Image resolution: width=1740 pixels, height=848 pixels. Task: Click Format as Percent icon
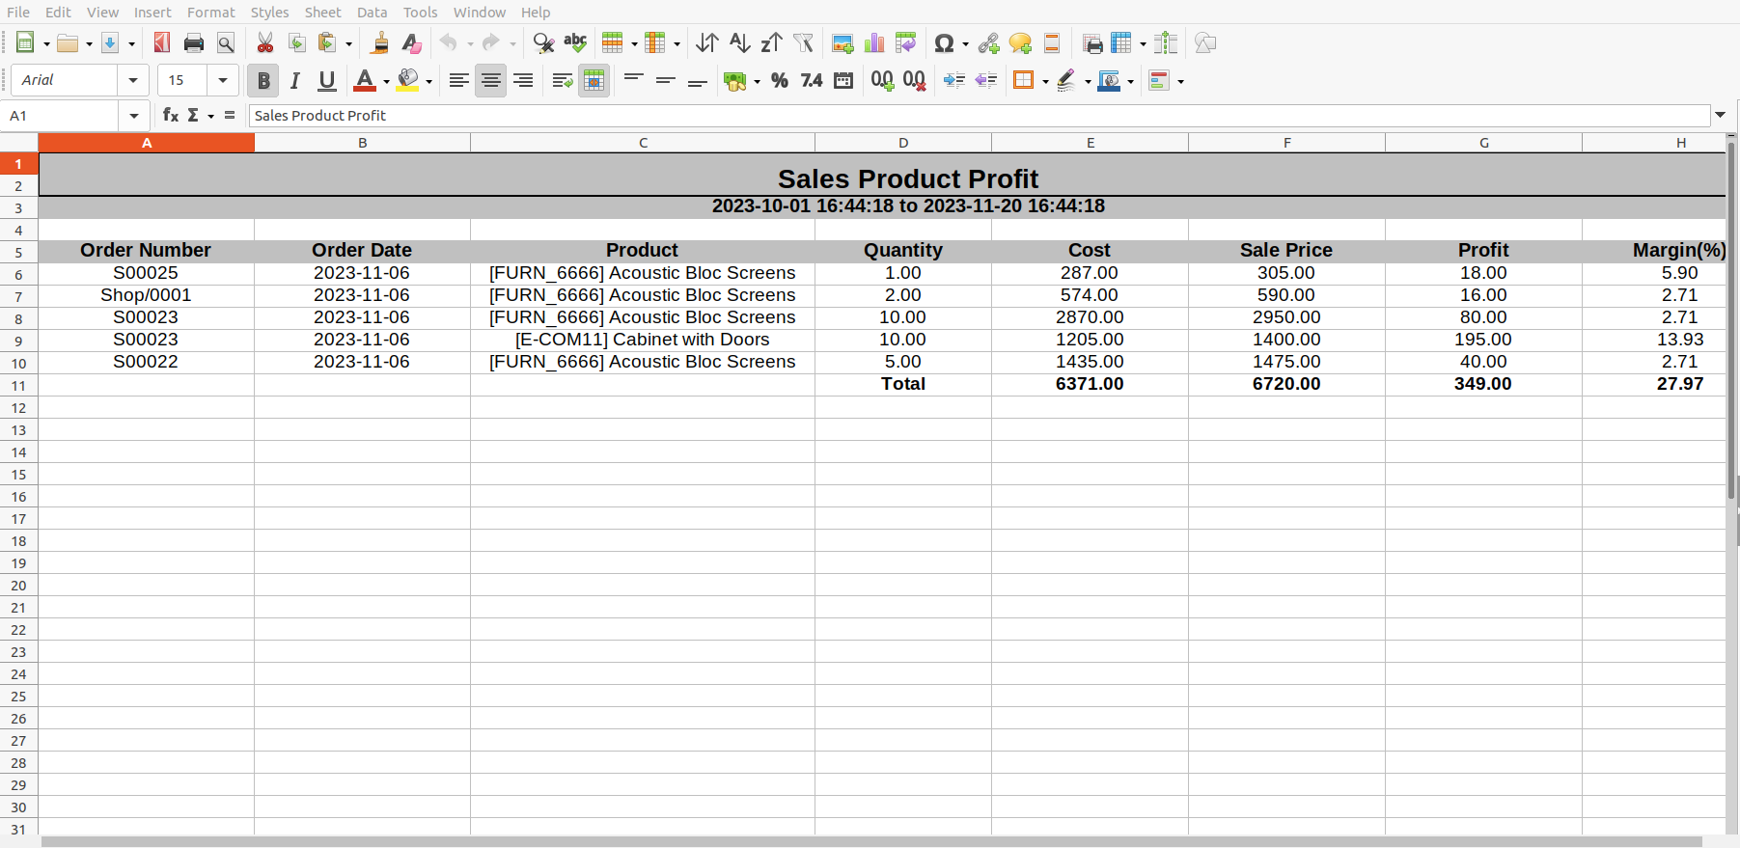[x=780, y=81]
